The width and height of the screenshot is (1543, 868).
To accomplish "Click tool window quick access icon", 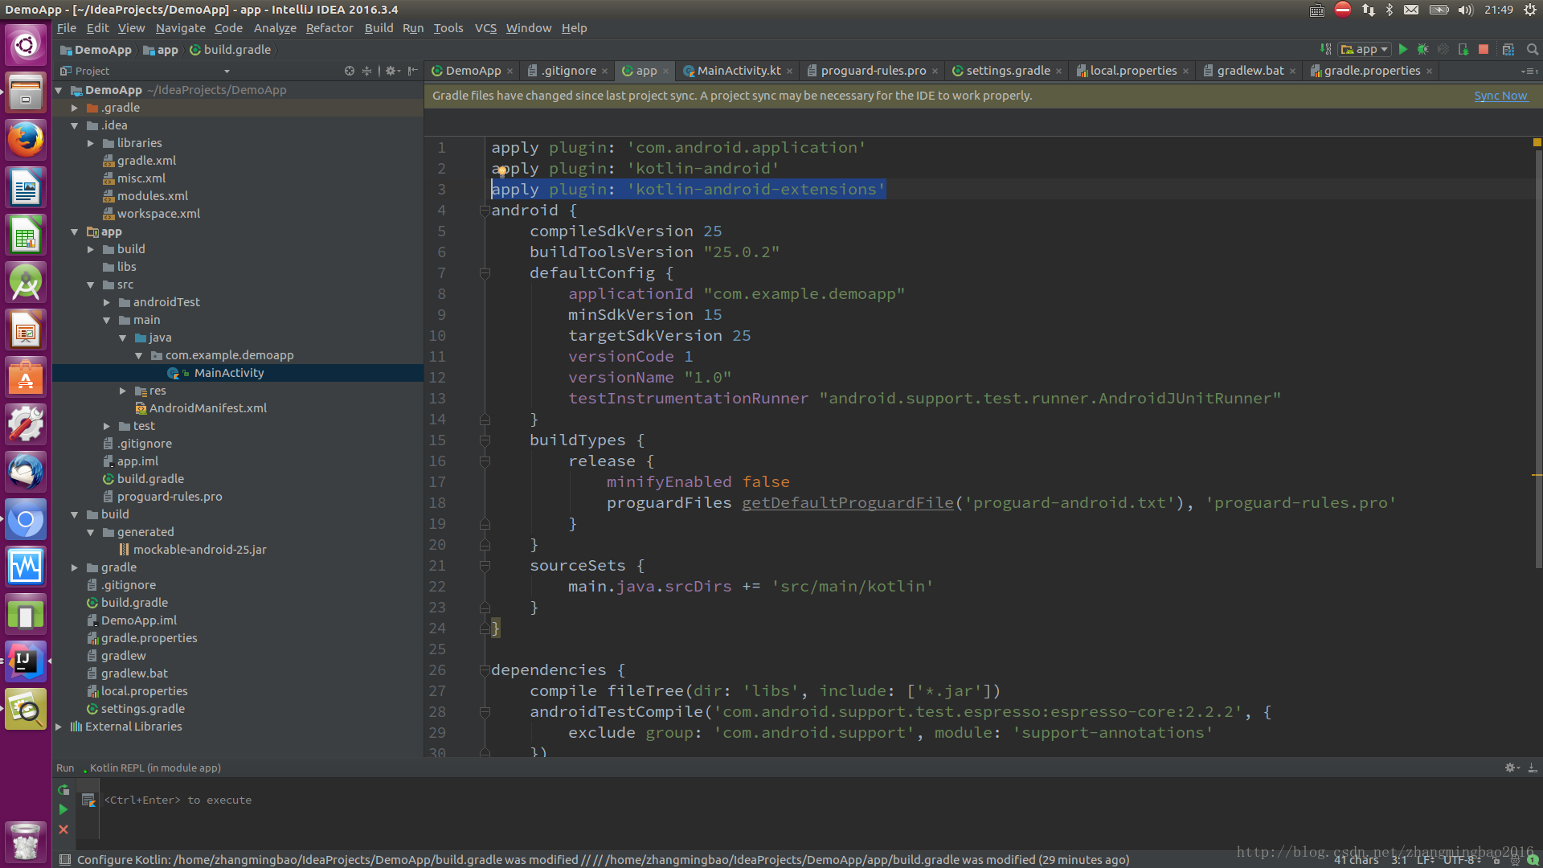I will click(65, 860).
